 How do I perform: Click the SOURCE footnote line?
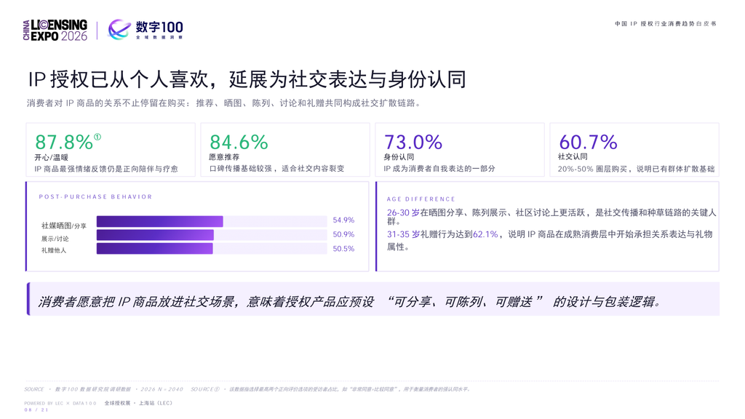pyautogui.click(x=247, y=389)
